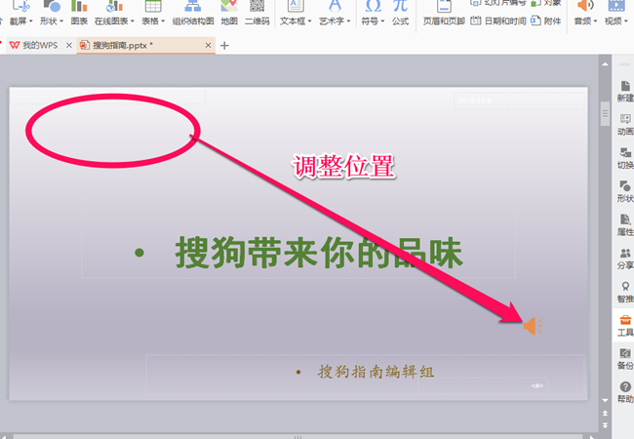This screenshot has width=634, height=439.
Task: Close the 我的WPS tab
Action: click(x=69, y=45)
